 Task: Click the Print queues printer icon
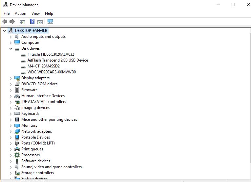[x=17, y=149]
